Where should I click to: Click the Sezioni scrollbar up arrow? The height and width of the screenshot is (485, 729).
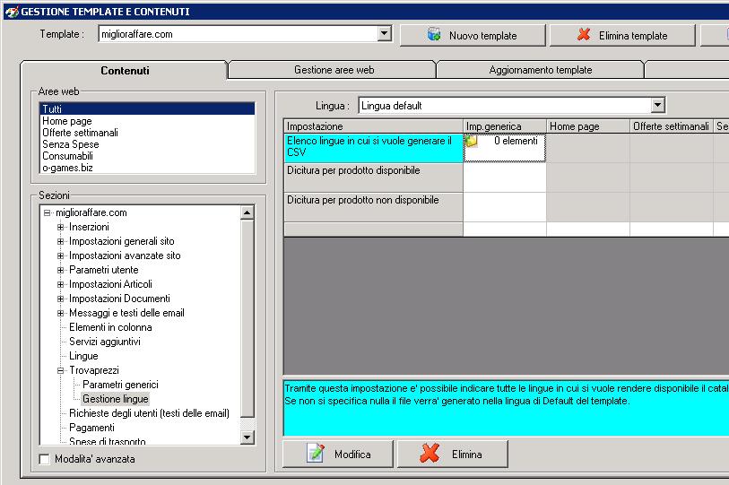pyautogui.click(x=247, y=213)
